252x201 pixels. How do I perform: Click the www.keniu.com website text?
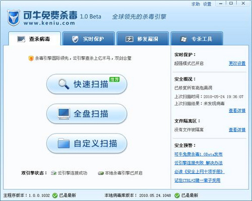point(49,23)
